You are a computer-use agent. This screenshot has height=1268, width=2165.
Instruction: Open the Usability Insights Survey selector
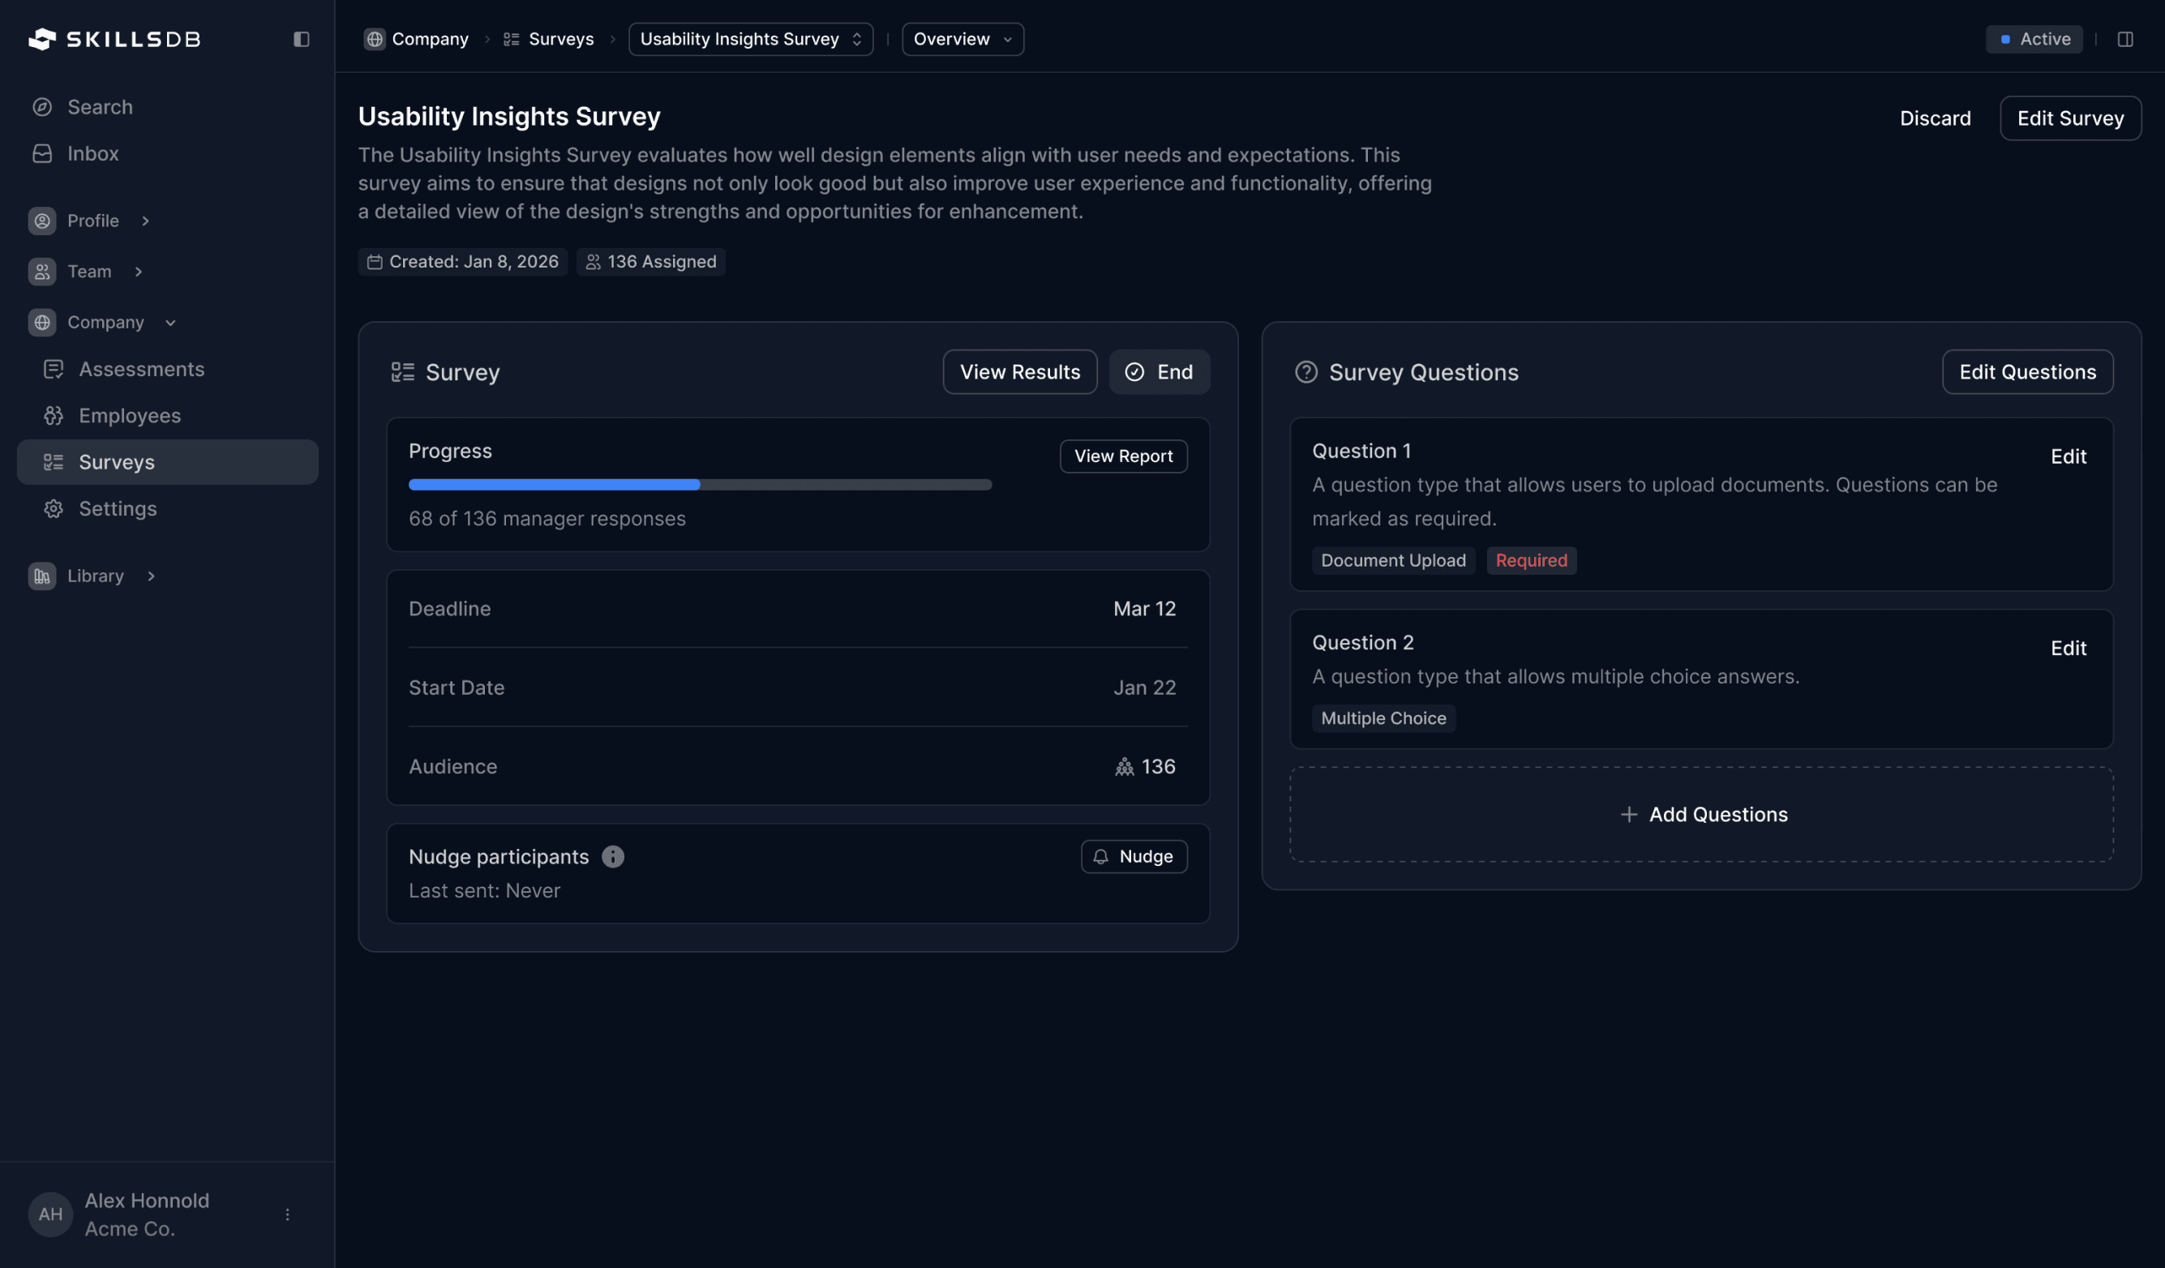pos(749,39)
